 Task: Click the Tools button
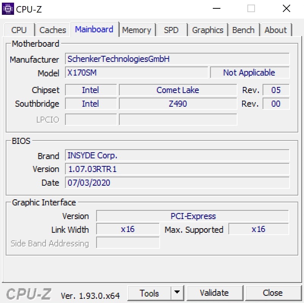pos(149,293)
